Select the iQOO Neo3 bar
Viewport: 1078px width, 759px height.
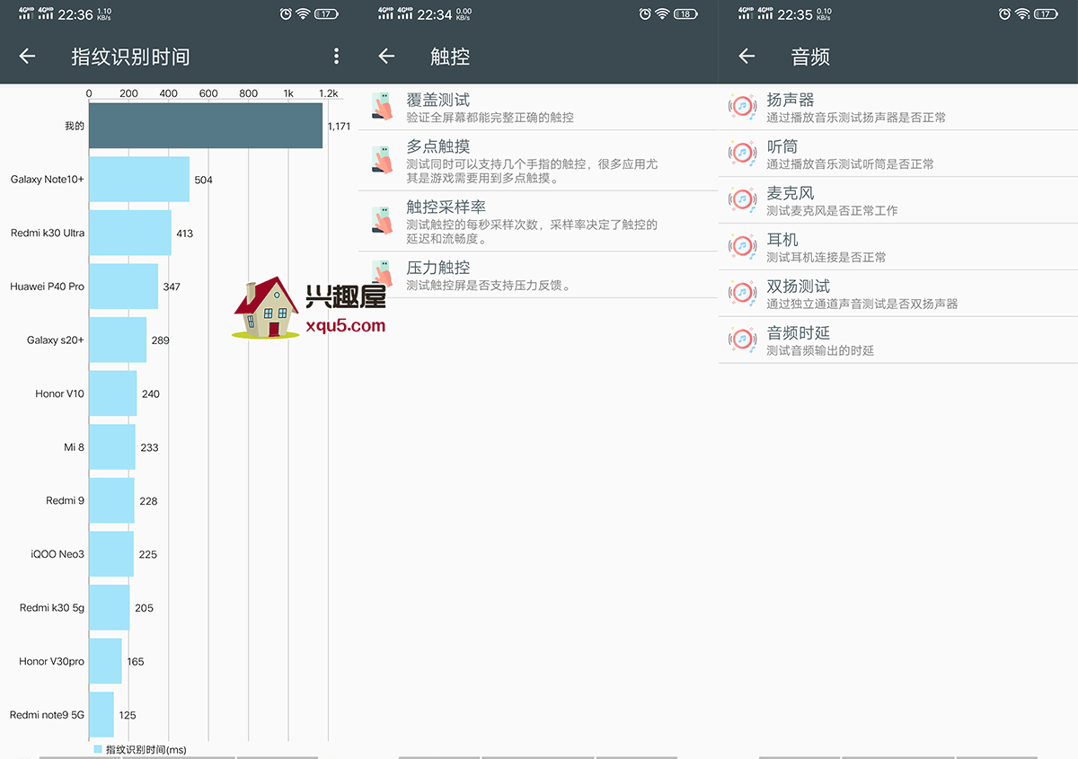pos(111,554)
